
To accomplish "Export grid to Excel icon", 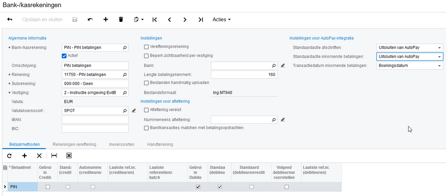I will (x=69, y=155).
